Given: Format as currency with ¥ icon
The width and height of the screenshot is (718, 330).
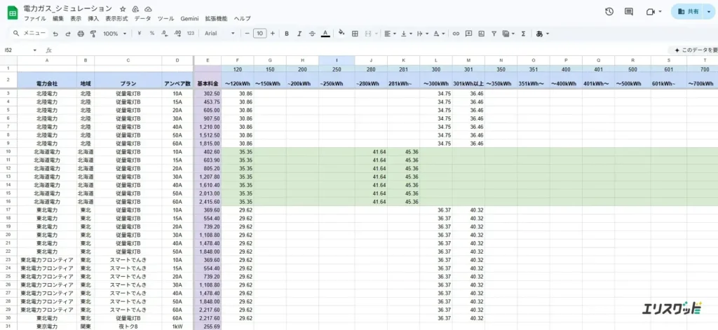Looking at the screenshot, I should click(x=140, y=34).
